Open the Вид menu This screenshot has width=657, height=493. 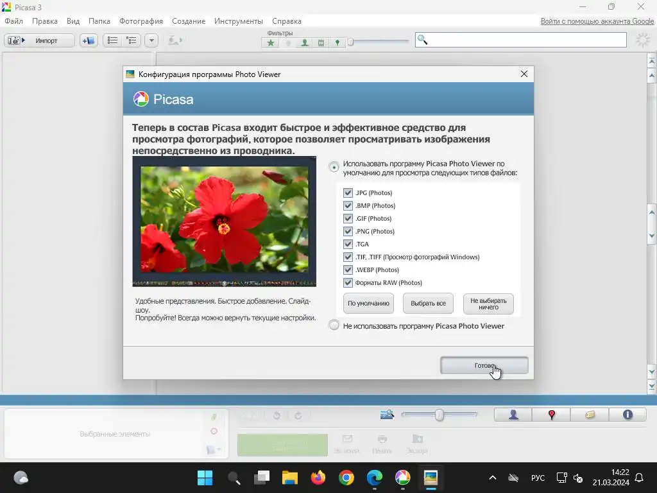point(73,21)
